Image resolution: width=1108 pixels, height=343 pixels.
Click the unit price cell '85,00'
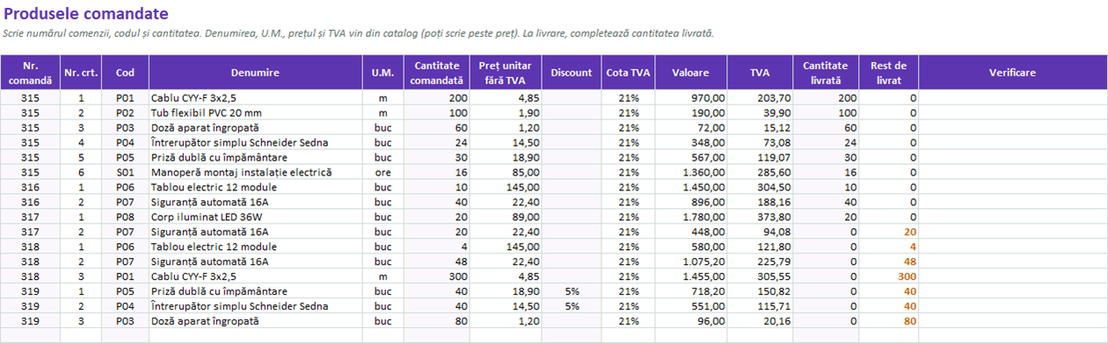507,173
